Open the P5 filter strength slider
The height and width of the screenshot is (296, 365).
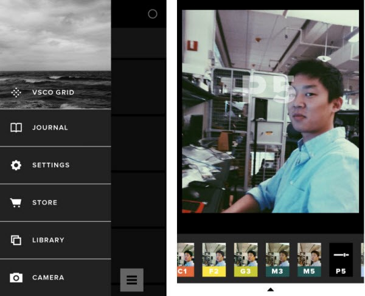(x=341, y=260)
